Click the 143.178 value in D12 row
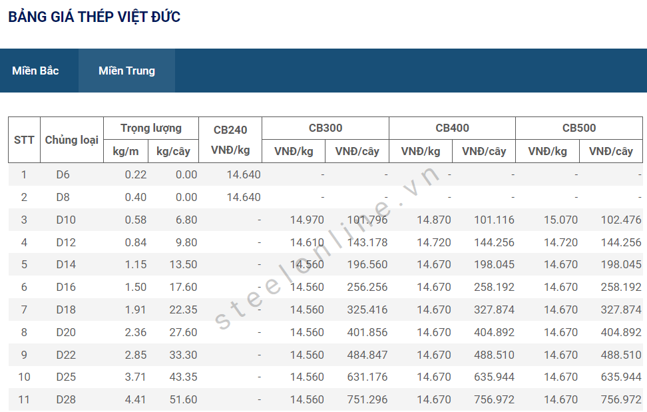The image size is (647, 412). 367,242
